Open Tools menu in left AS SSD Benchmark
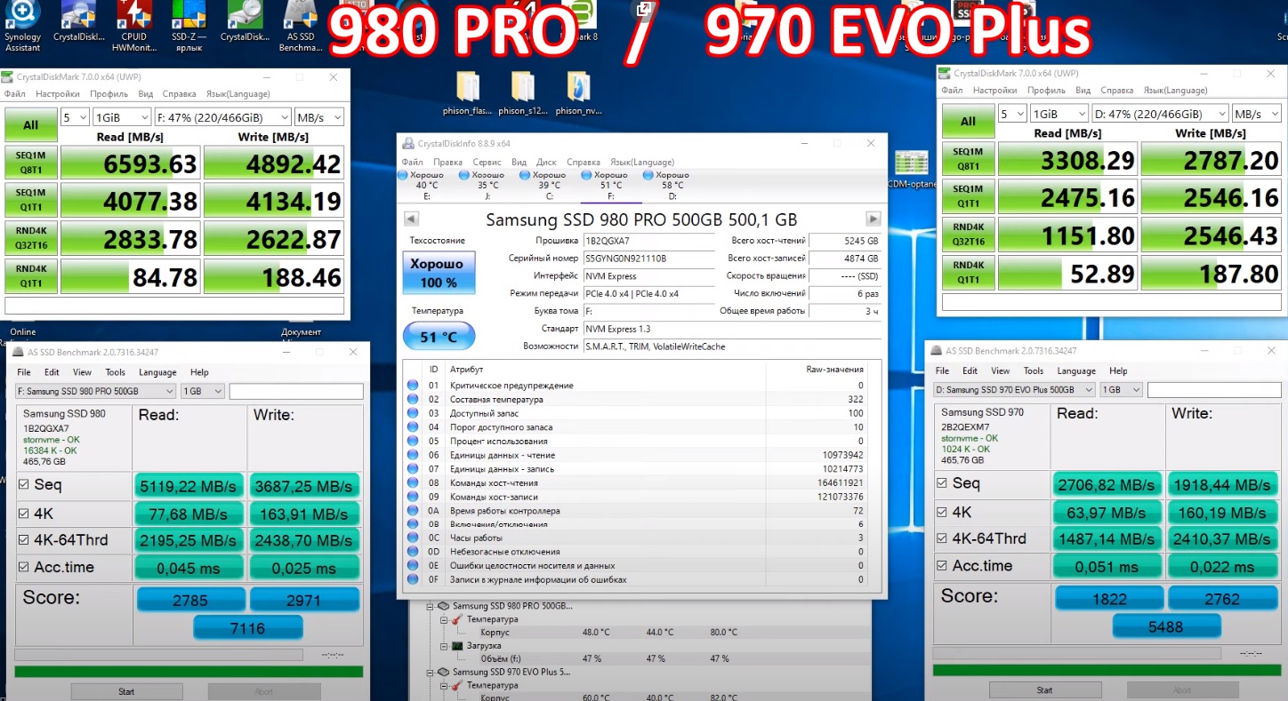This screenshot has height=701, width=1288. click(x=116, y=372)
